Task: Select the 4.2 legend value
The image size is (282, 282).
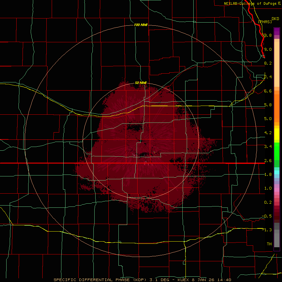Action: tap(268, 133)
